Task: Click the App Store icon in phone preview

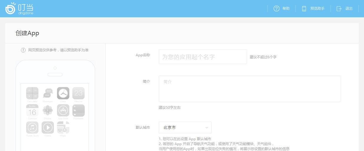Action: tap(63, 110)
